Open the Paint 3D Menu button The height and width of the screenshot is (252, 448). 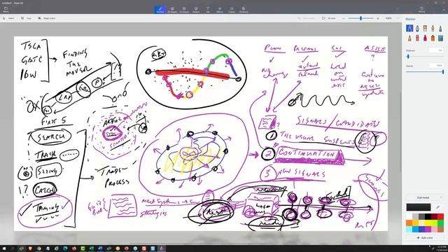click(x=6, y=9)
